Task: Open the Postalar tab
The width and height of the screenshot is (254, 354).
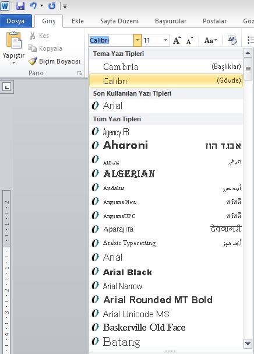Action: pos(214,21)
